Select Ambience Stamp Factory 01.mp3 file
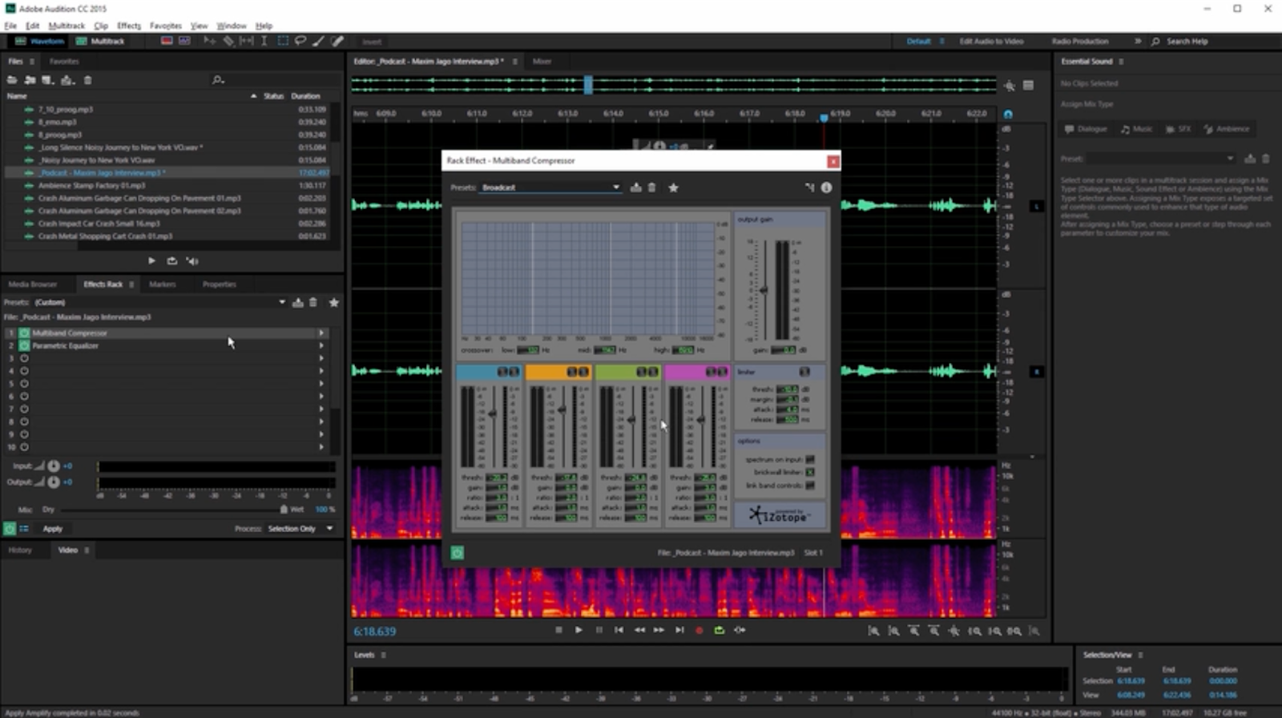Viewport: 1282px width, 718px height. coord(92,185)
